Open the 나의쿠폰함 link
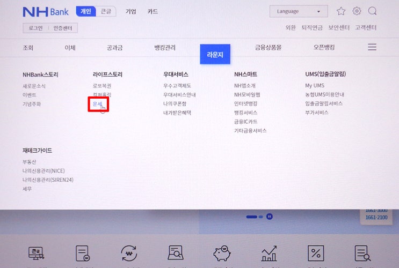This screenshot has width=399, height=268. [x=175, y=103]
